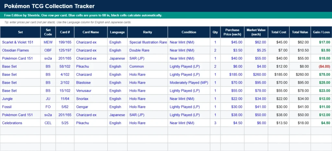Select the '$3.50' purchase price cell

[232, 50]
